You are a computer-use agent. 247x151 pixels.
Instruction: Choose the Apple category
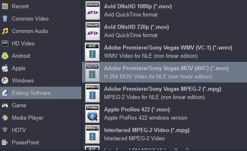(41, 68)
